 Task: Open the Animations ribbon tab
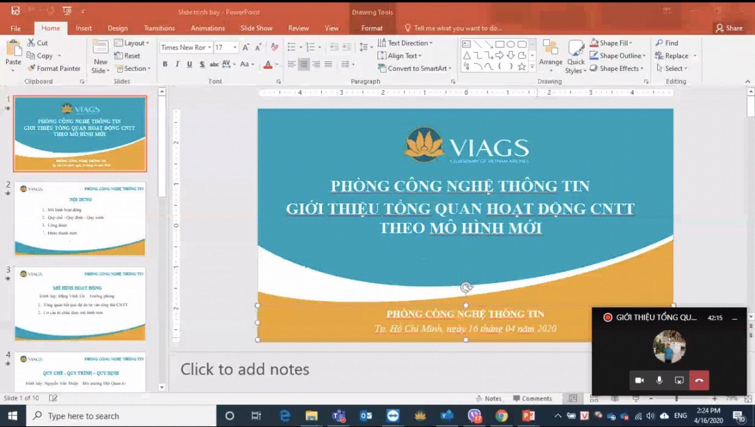(208, 28)
